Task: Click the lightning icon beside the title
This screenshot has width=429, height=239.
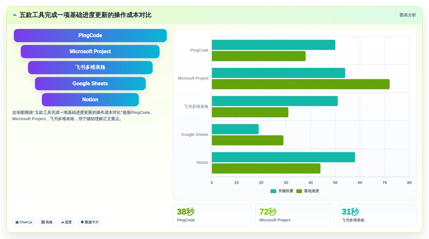Action: pyautogui.click(x=15, y=15)
